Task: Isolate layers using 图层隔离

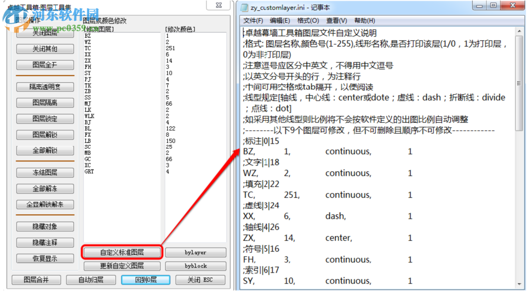Action: 45,102
